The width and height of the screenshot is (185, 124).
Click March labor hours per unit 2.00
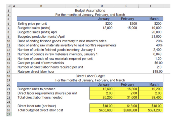[151, 93]
